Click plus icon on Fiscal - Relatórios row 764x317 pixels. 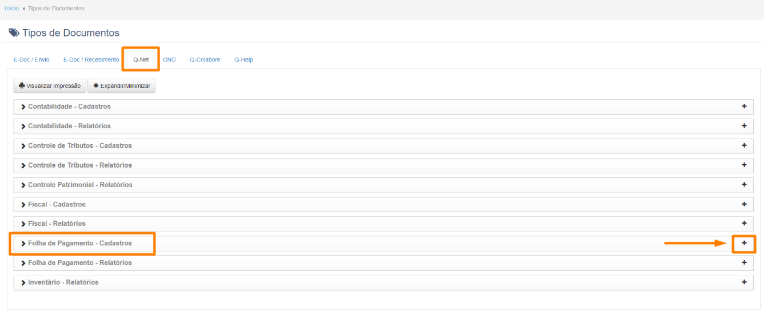point(744,223)
